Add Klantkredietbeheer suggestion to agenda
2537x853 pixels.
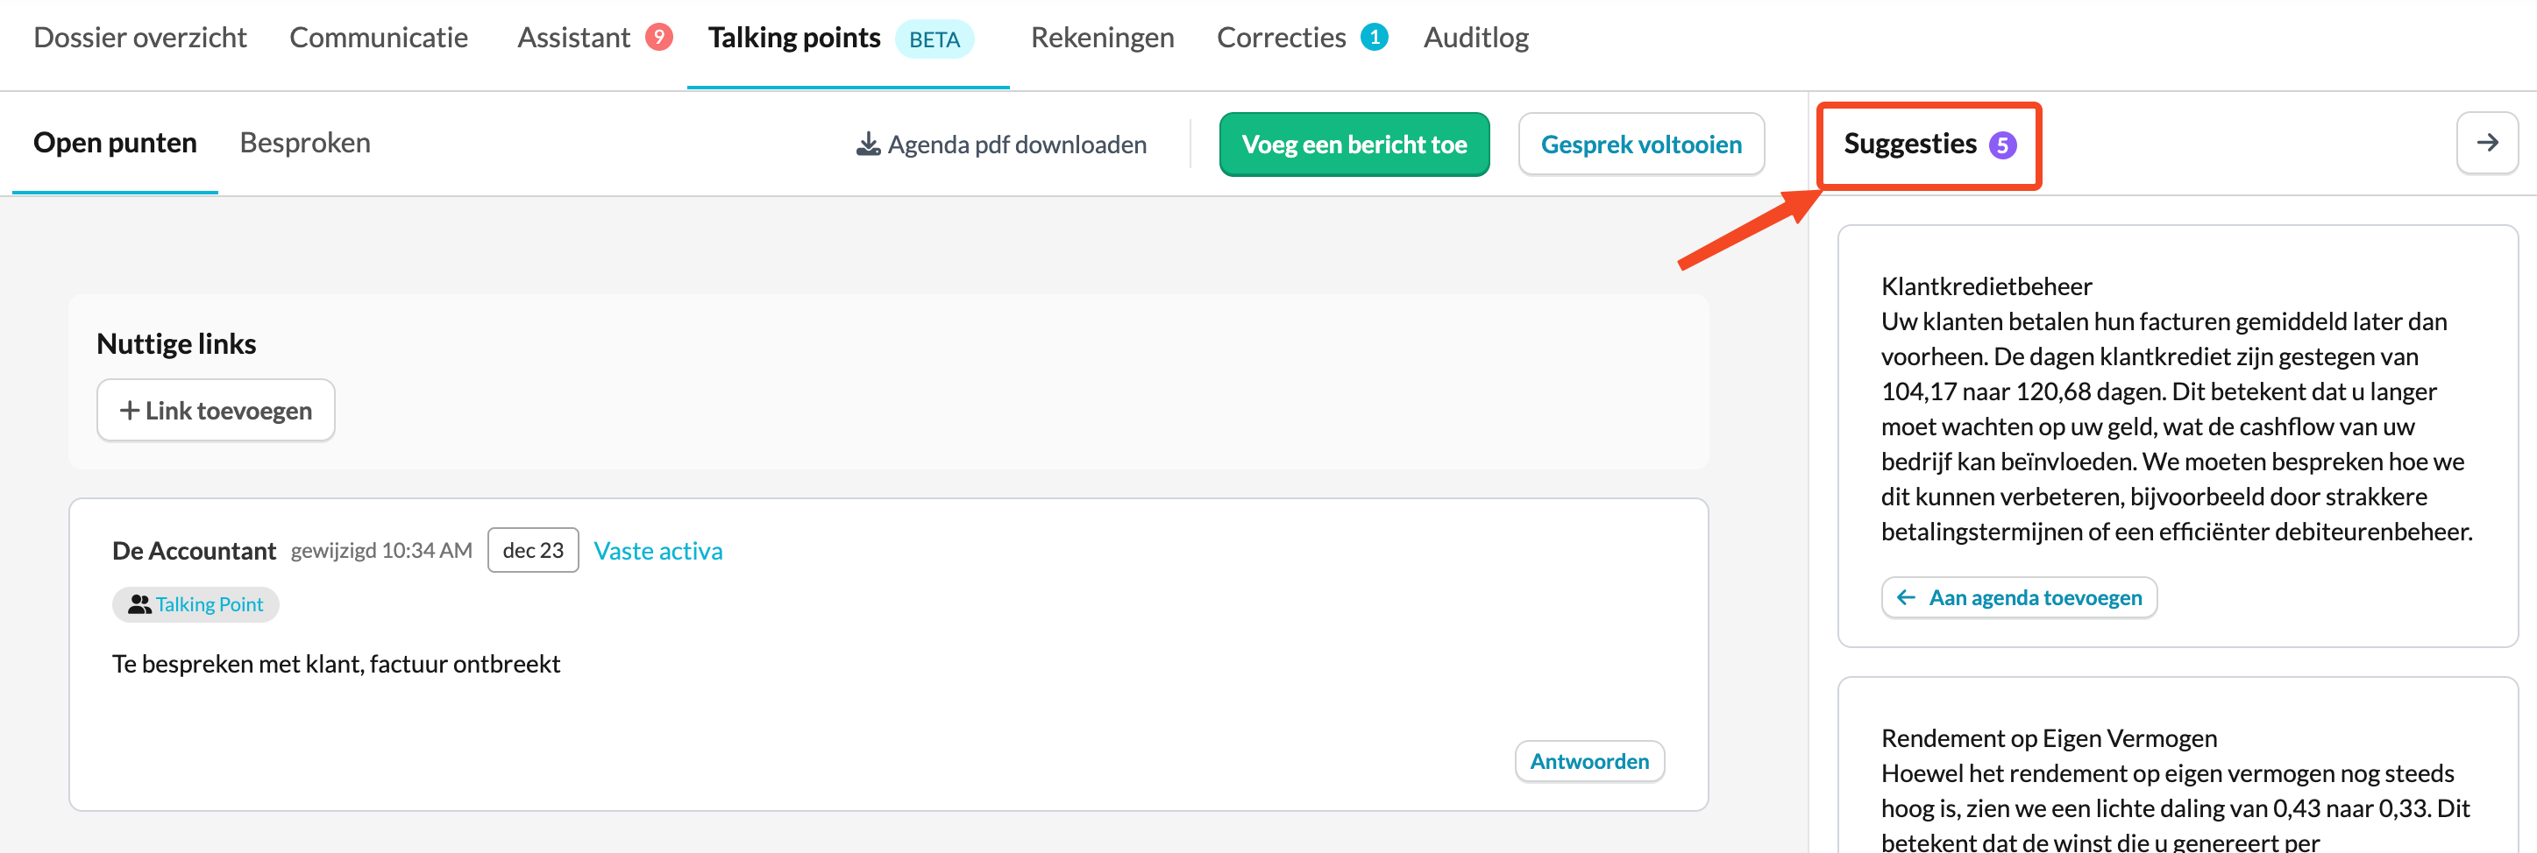tap(2019, 598)
